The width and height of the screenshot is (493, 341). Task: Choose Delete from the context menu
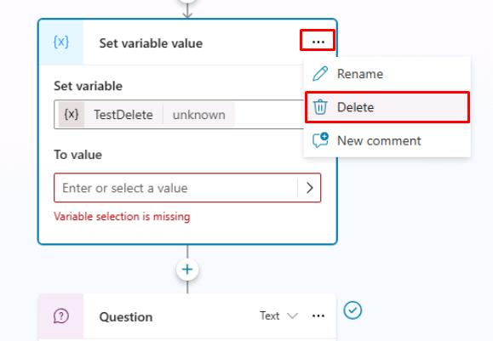[x=387, y=107]
